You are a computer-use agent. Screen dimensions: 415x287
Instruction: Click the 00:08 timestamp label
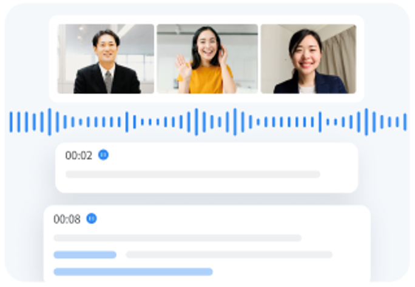67,219
